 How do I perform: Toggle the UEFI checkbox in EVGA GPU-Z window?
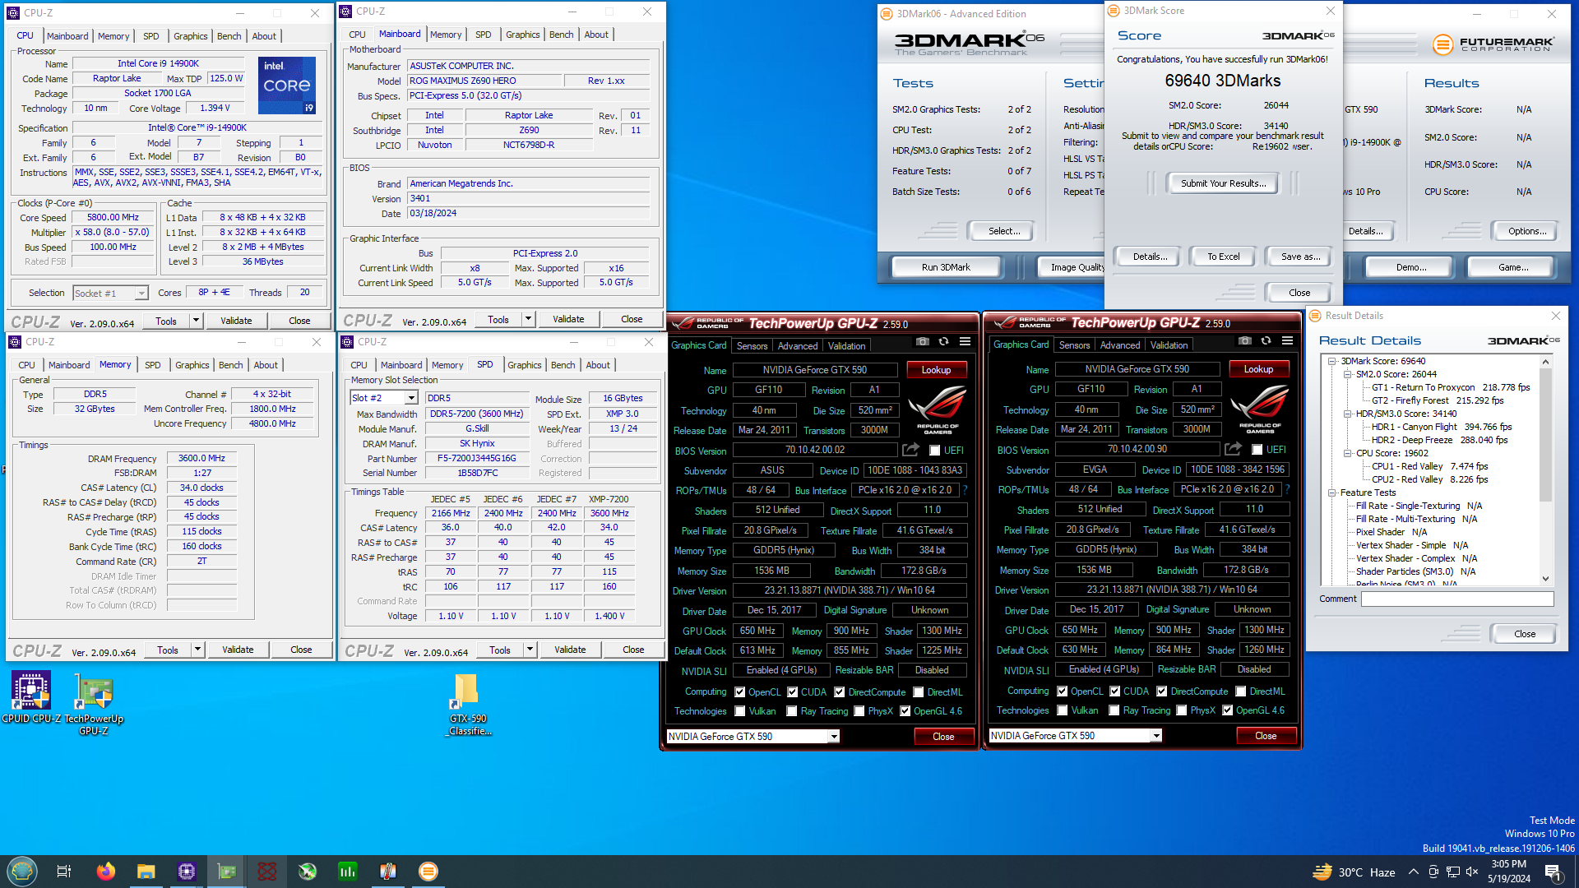pos(1257,450)
